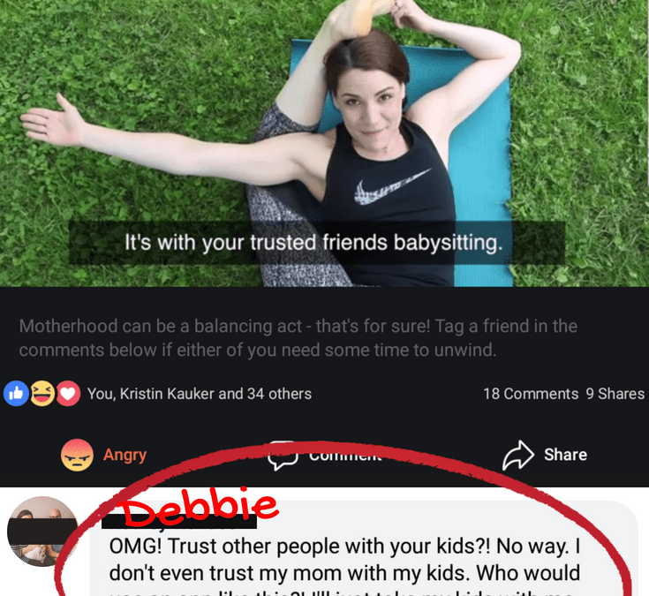Viewport: 649px width, 596px height.
Task: Expand the Motherhood post description text
Action: point(298,337)
